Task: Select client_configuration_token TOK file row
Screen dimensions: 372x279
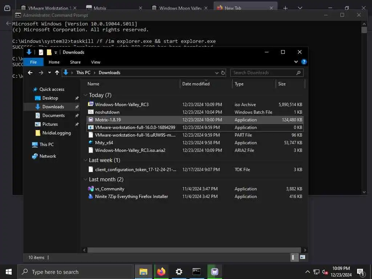Action: tap(195, 169)
